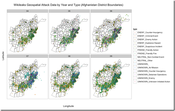Click the chart title about Wikileaks Geospatial Attack Data
Screen dimensions: 175x111
click(68, 5)
